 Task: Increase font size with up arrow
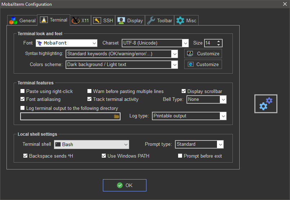point(218,41)
